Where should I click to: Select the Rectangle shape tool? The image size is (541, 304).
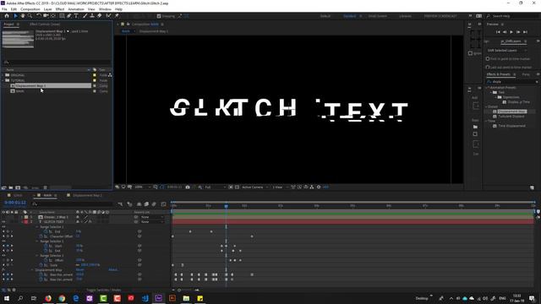(x=62, y=16)
